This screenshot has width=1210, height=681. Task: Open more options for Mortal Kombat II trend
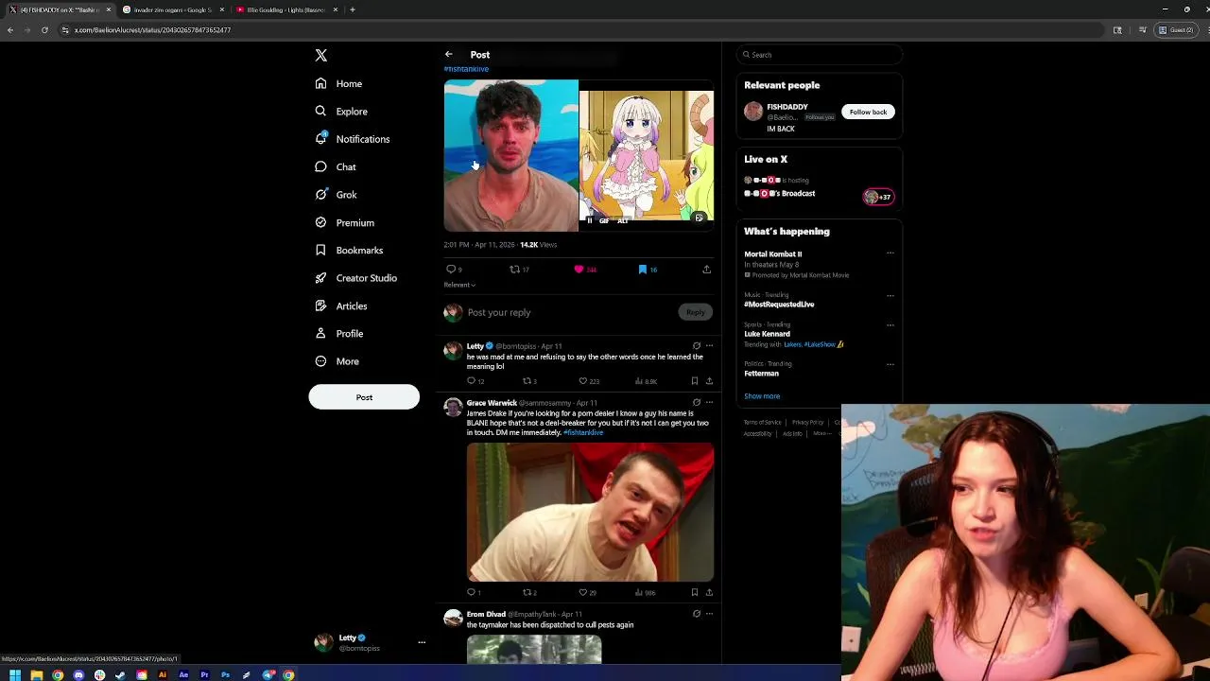(890, 253)
